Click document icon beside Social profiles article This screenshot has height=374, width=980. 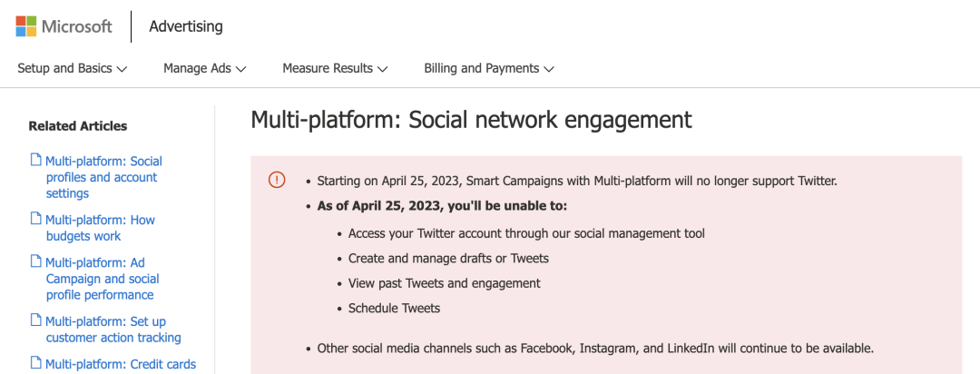36,160
